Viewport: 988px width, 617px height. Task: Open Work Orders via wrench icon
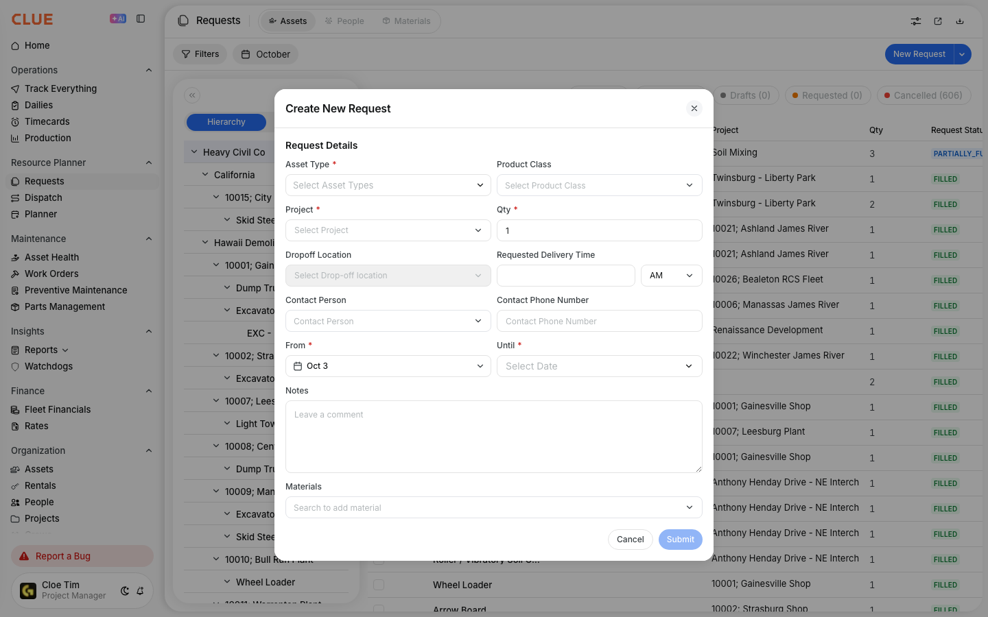tap(15, 274)
